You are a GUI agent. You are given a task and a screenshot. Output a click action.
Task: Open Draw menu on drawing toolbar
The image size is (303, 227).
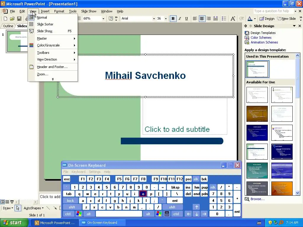(x=8, y=208)
